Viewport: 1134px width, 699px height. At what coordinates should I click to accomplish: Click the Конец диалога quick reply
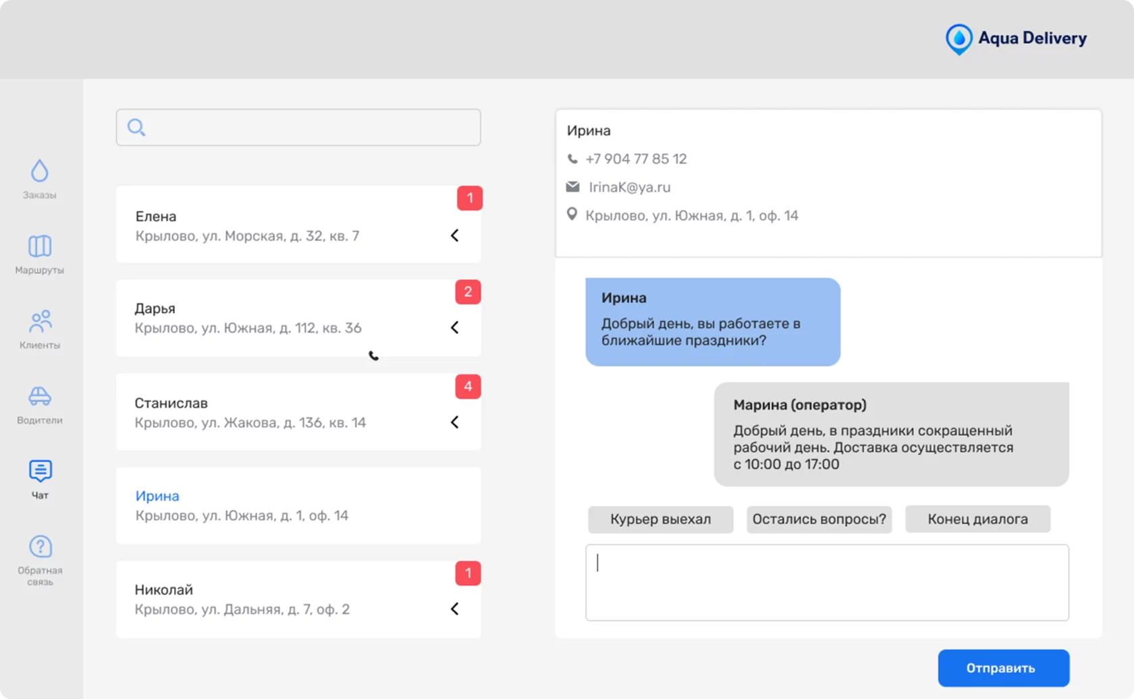tap(977, 519)
